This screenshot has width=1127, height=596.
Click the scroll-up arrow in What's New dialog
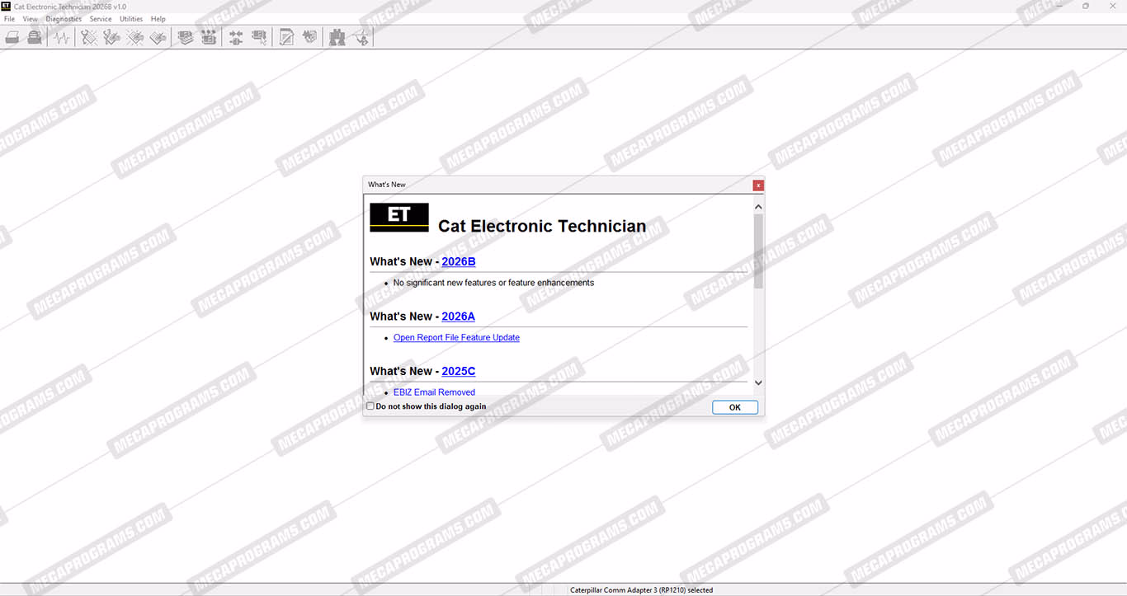click(x=759, y=207)
